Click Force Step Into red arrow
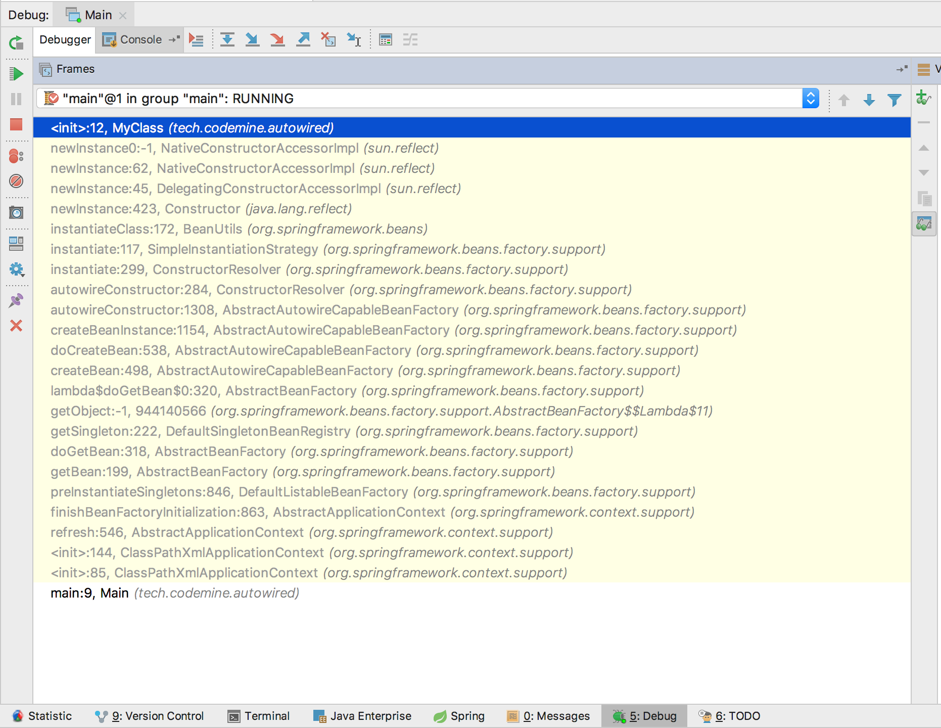The image size is (941, 728). pyautogui.click(x=277, y=40)
